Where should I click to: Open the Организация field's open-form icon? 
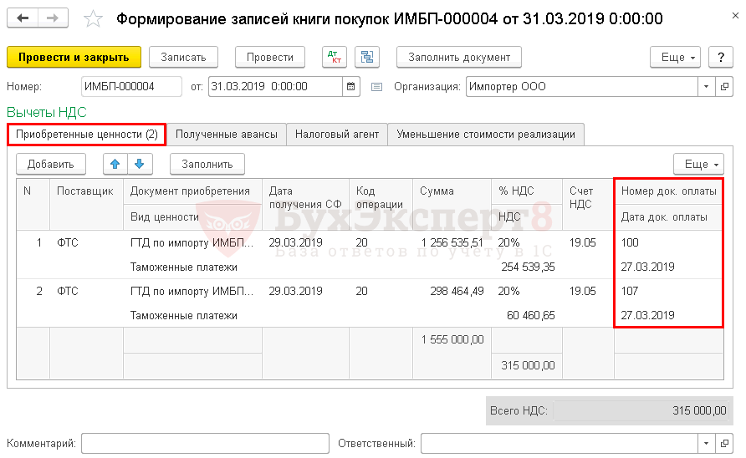coord(724,86)
